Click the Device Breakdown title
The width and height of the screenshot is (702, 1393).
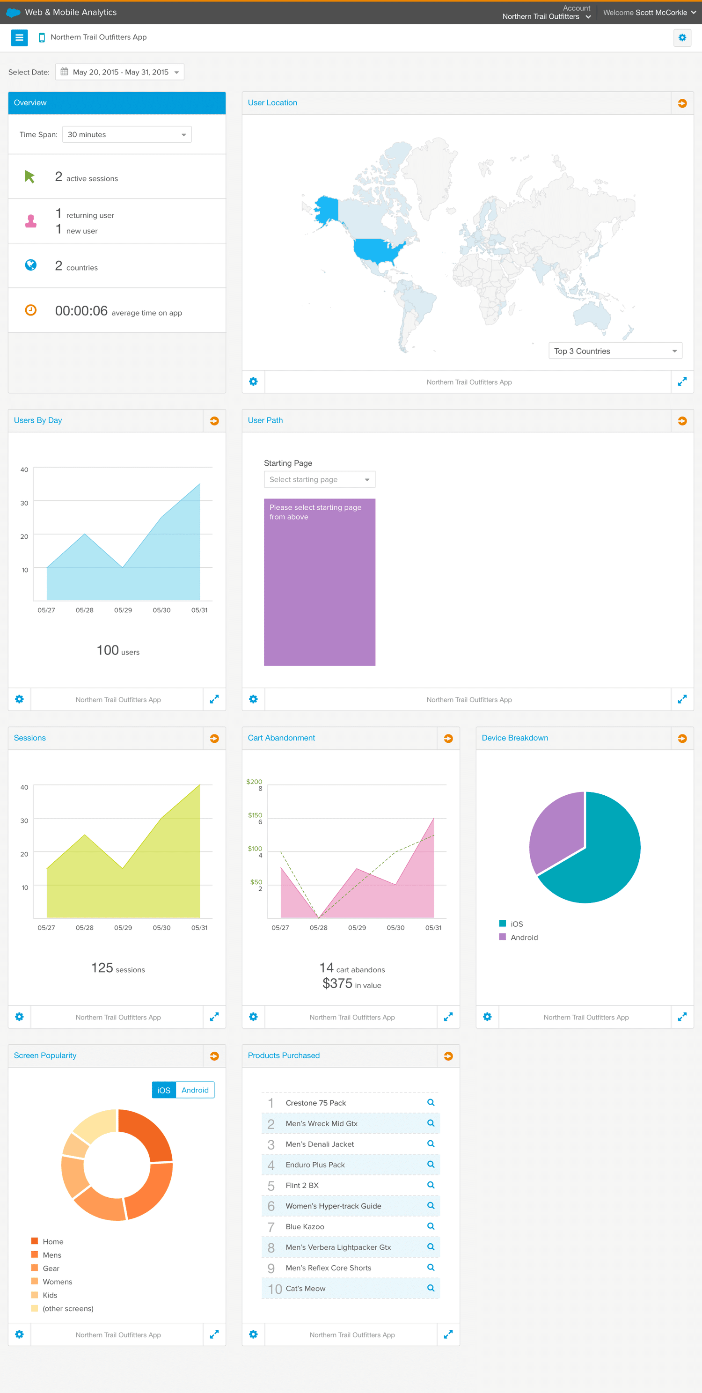[514, 738]
